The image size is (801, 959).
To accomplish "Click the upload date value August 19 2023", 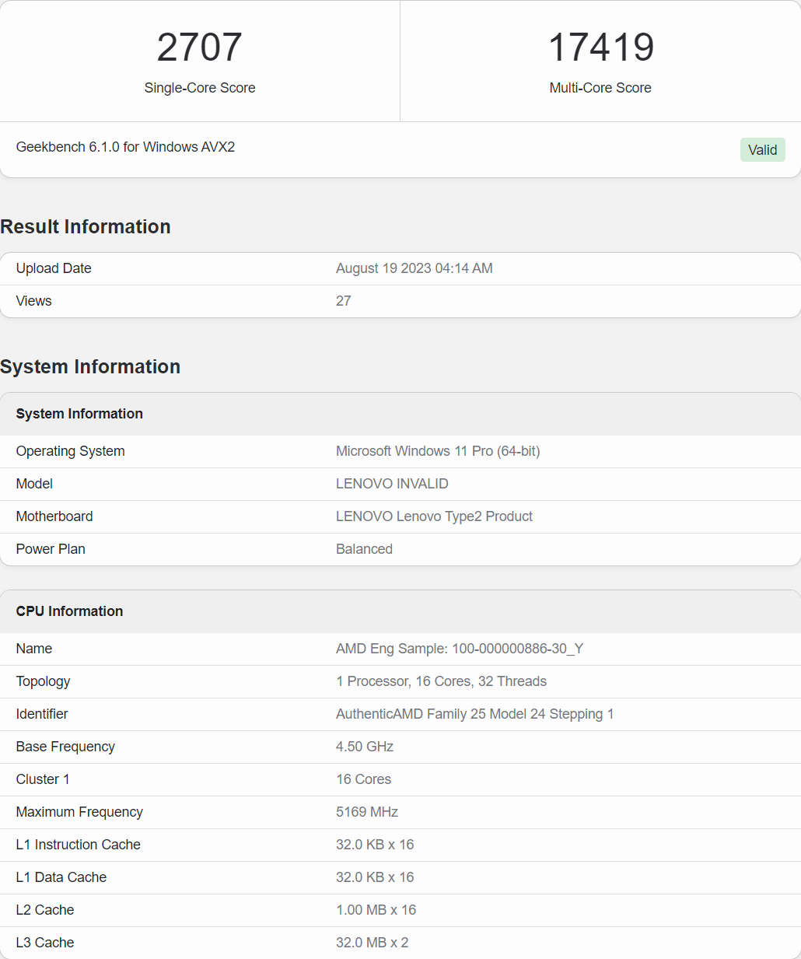I will pyautogui.click(x=414, y=268).
